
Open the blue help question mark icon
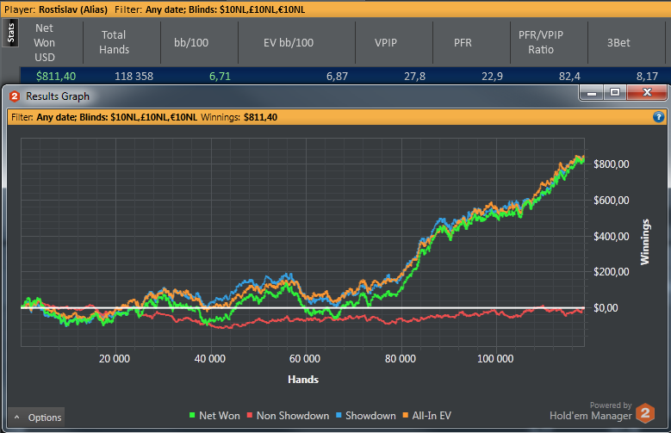pos(659,117)
